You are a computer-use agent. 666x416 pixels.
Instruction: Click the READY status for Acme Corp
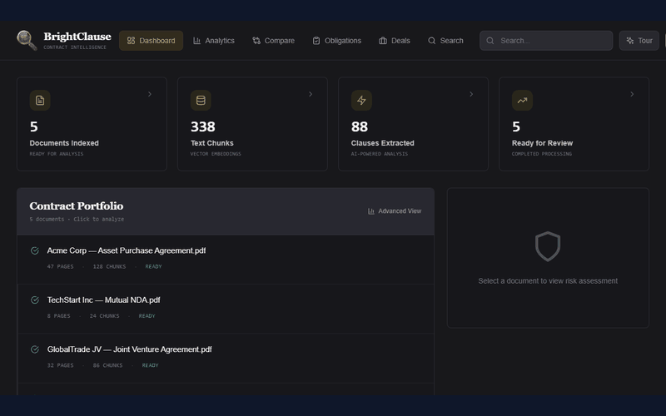click(153, 266)
